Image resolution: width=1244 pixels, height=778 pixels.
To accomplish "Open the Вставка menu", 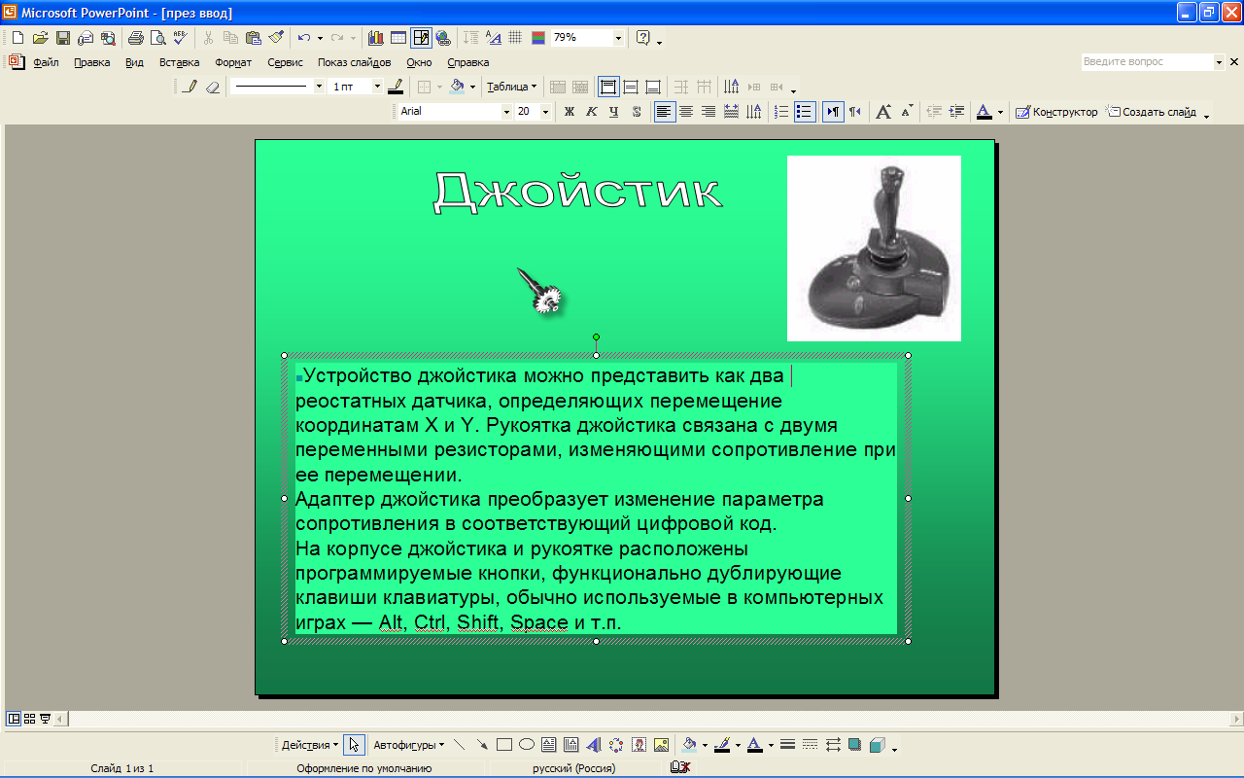I will click(x=179, y=62).
